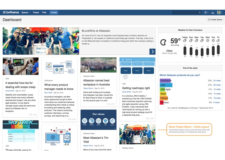Open 'Meet Atlassian's Tim TAM' article

point(96,140)
